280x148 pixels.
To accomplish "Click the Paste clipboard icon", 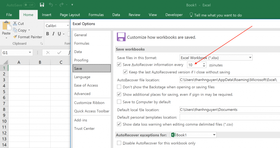I will 7,25.
